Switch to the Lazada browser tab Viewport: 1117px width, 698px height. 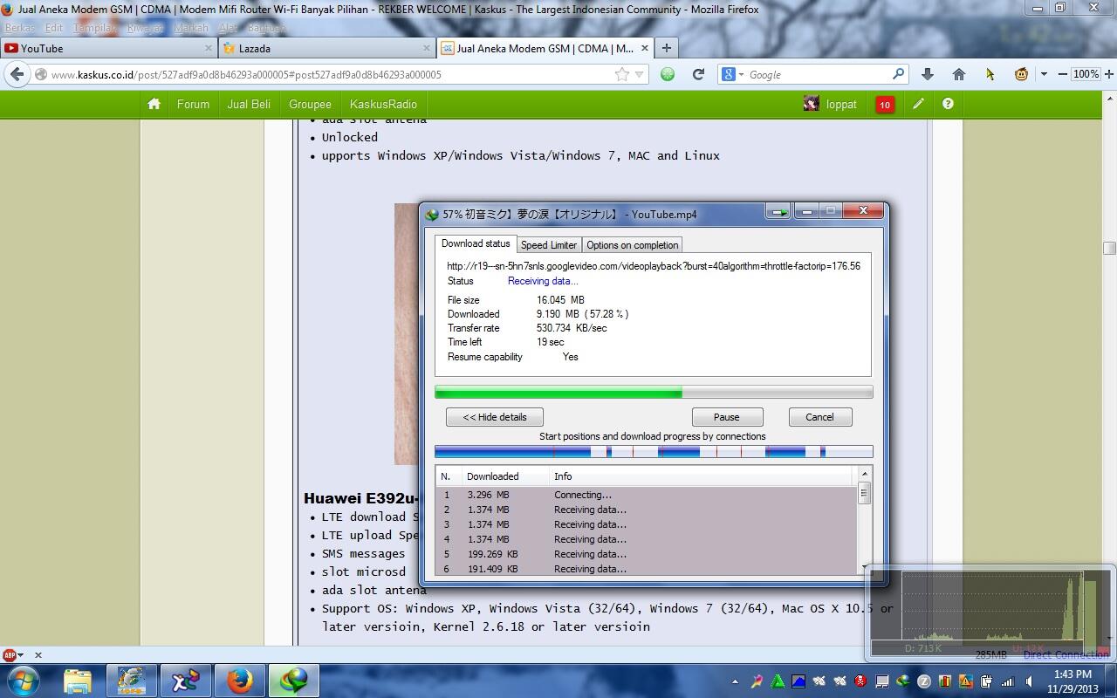click(x=326, y=48)
